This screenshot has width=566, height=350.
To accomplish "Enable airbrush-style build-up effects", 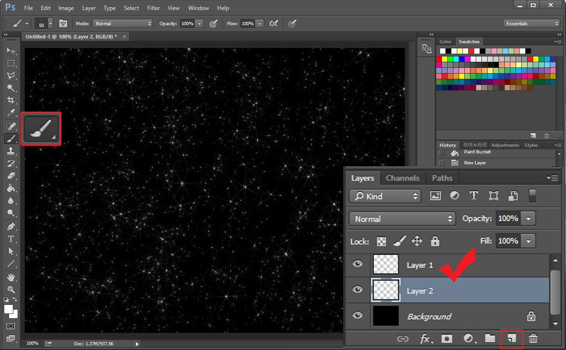I will (274, 23).
